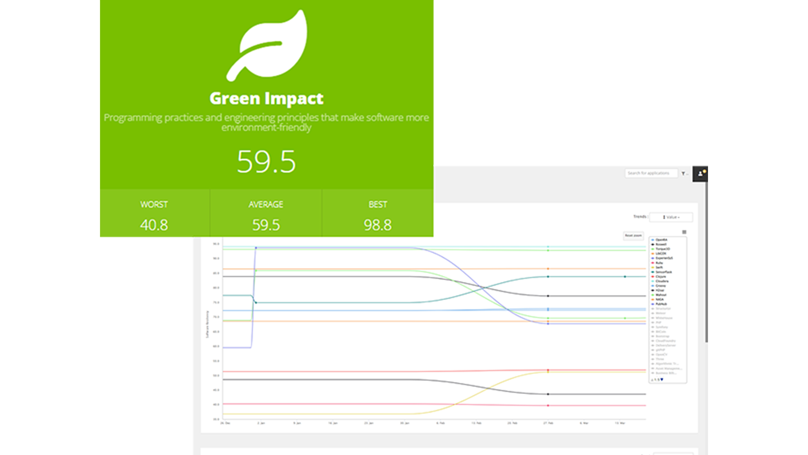The width and height of the screenshot is (808, 455).
Task: Enable hidden Bootstrap series in legend
Action: 660,336
